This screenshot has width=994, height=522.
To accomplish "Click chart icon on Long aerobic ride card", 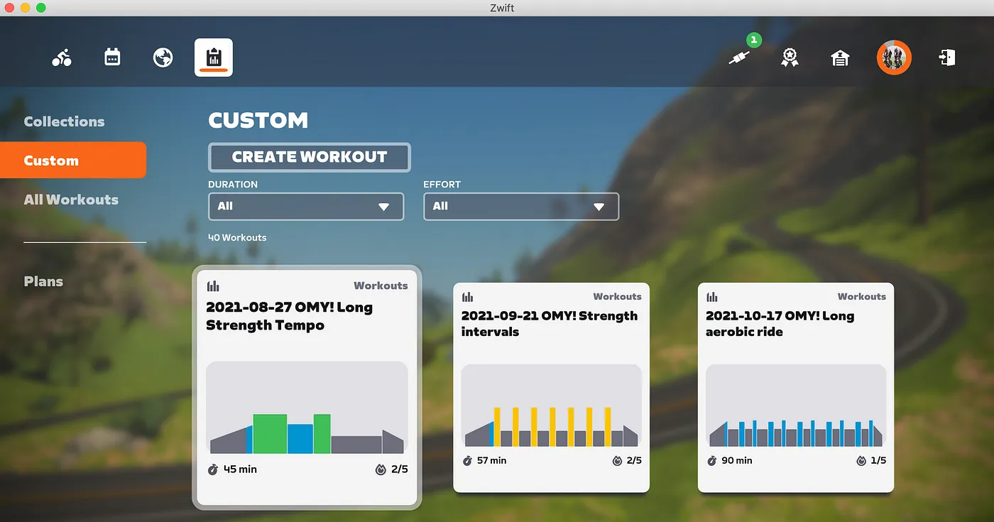I will pos(711,297).
